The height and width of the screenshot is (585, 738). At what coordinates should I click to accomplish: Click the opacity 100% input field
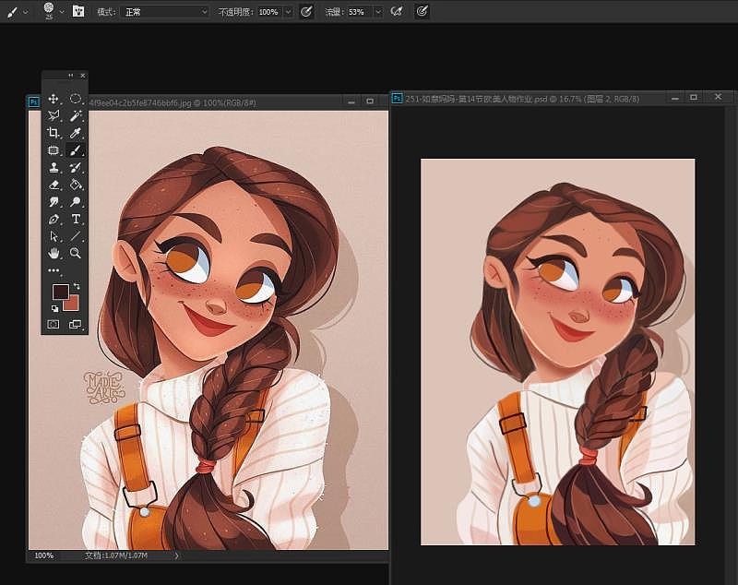tap(268, 12)
